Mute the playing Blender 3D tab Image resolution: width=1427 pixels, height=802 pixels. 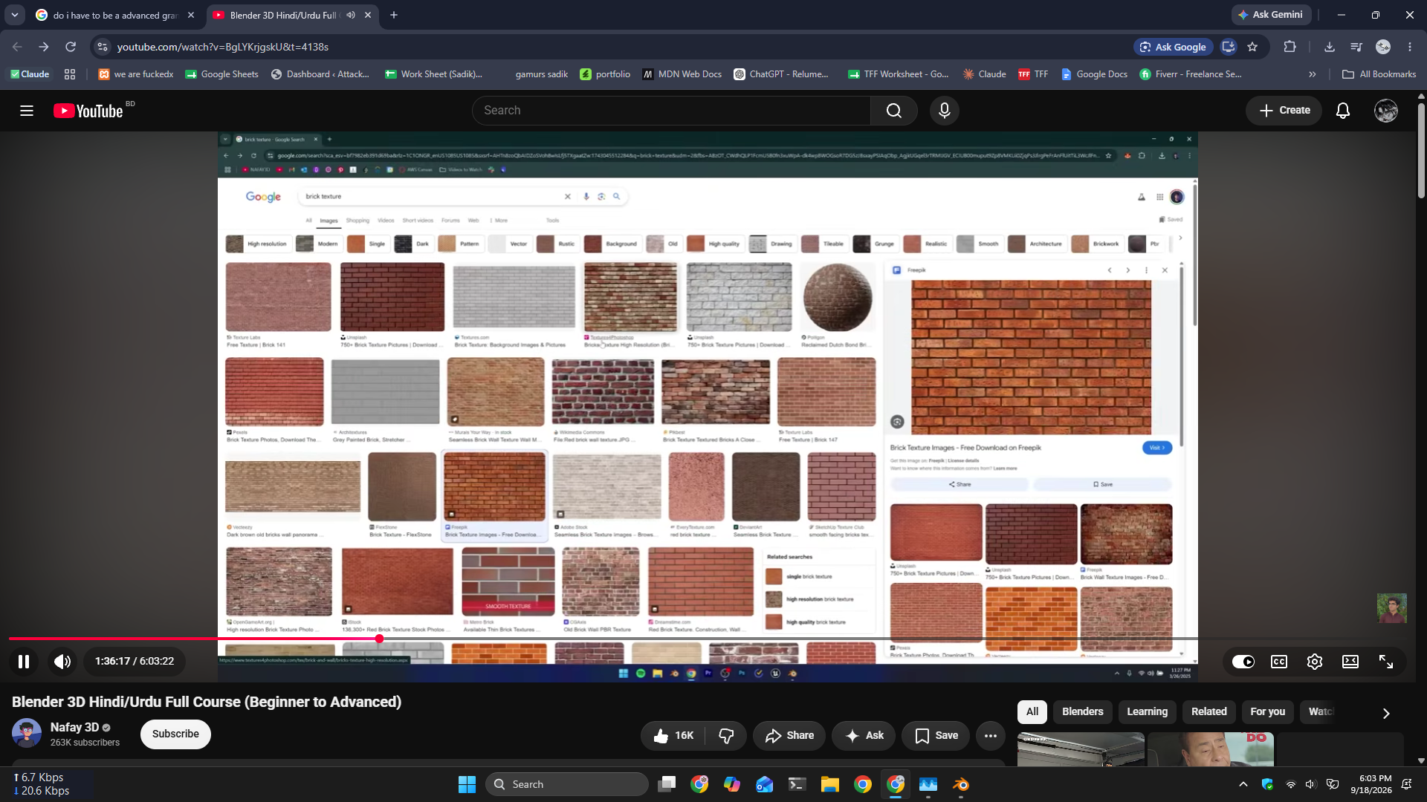point(351,15)
